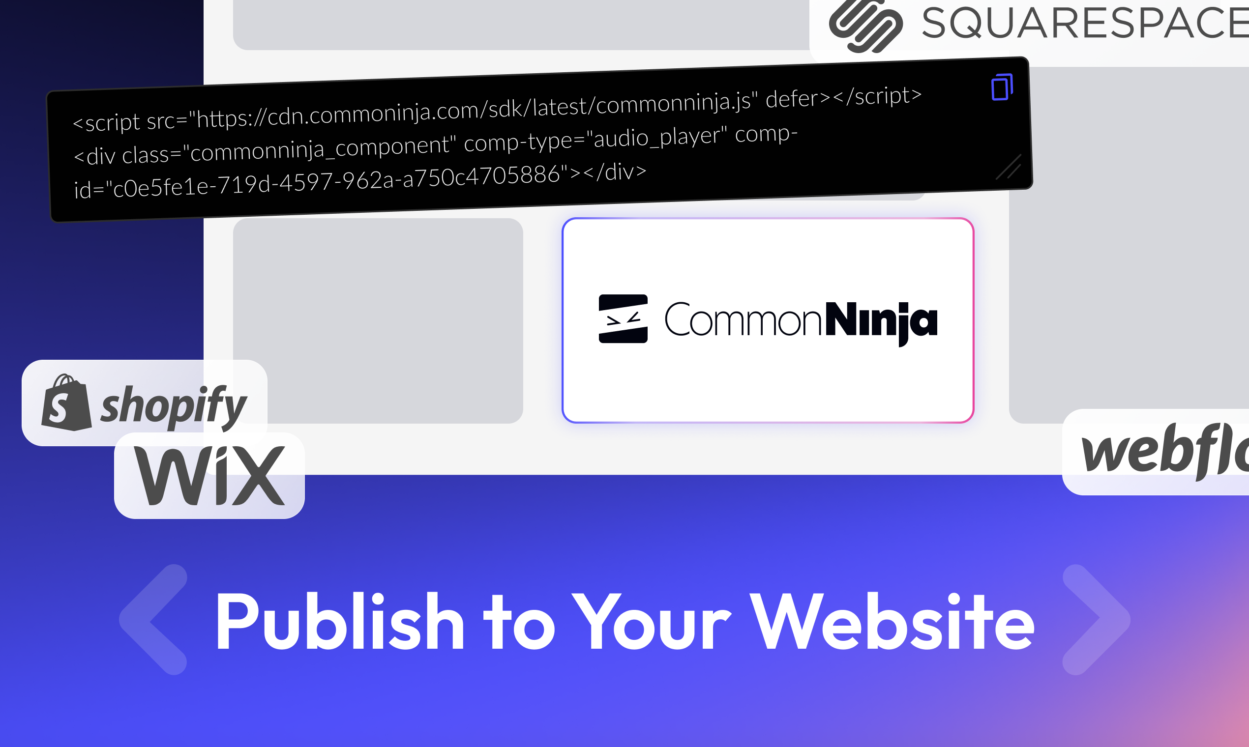1249x747 pixels.
Task: Click the Common Ninja face logo icon
Action: coord(623,318)
